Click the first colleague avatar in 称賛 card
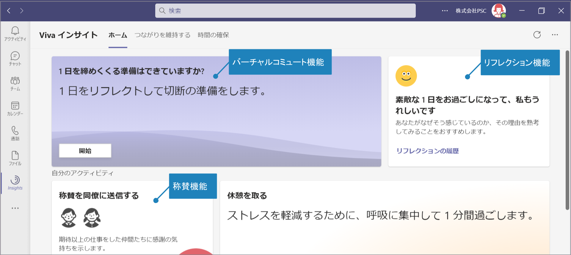This screenshot has height=255, width=571. 69,218
